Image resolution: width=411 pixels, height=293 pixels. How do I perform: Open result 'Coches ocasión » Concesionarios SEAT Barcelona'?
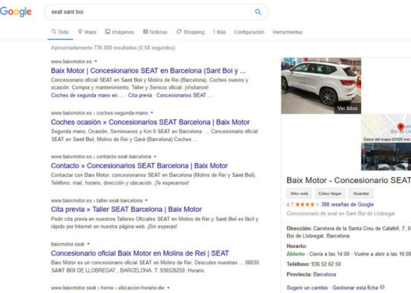[150, 122]
